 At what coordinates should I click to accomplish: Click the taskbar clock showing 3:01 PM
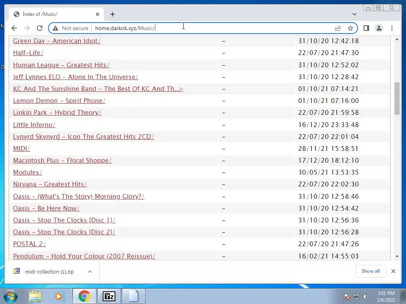[386, 296]
